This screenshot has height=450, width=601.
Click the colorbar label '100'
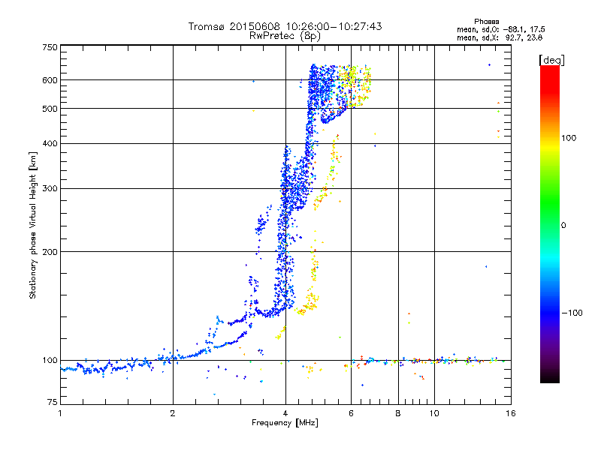(x=569, y=138)
